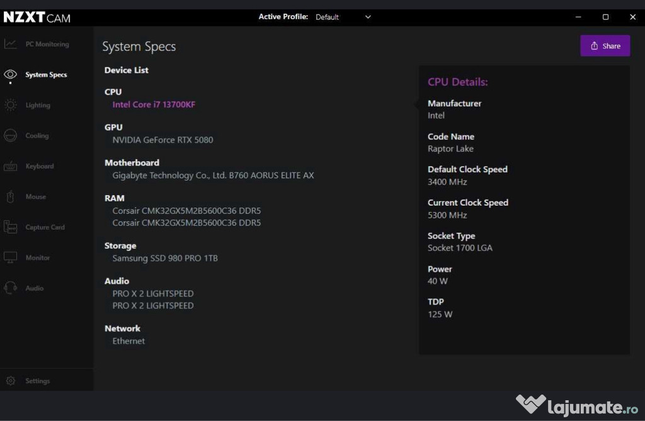Click the Power field label

coord(440,269)
